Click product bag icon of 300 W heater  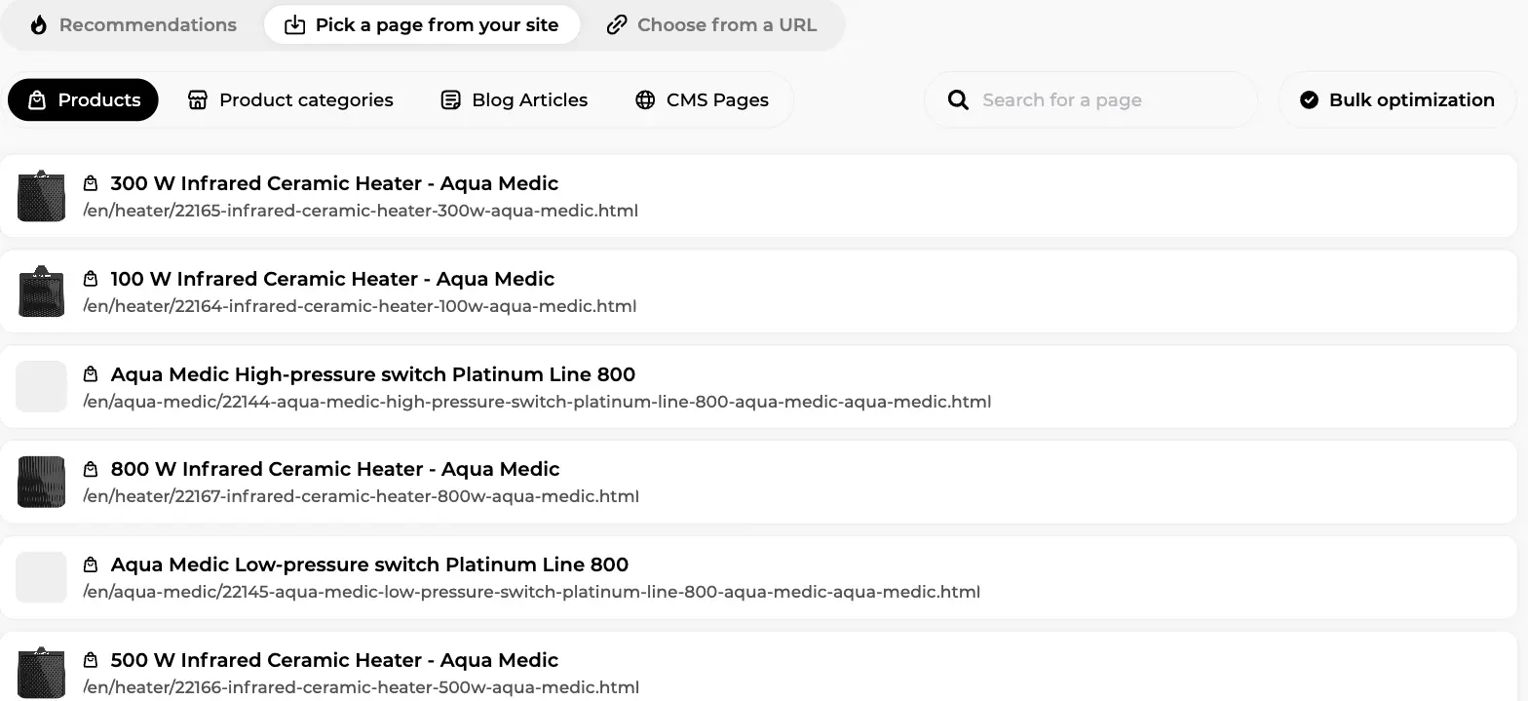click(91, 183)
